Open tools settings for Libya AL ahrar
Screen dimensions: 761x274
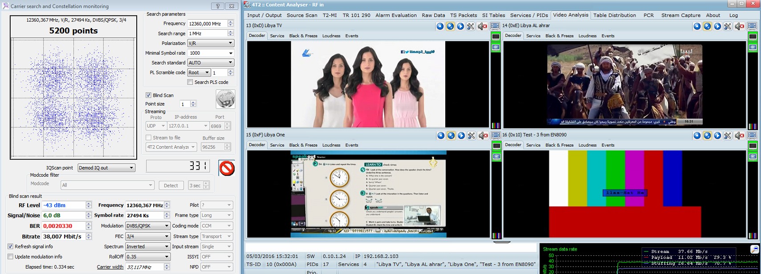(728, 26)
